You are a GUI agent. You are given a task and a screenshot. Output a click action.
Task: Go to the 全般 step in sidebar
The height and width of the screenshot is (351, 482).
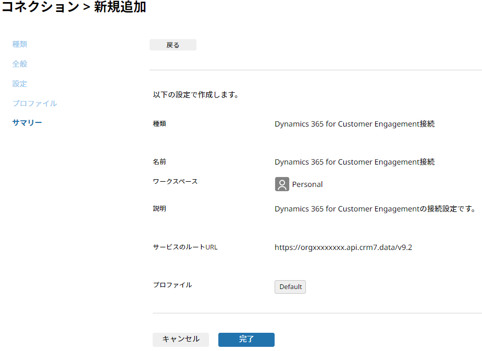[x=20, y=64]
